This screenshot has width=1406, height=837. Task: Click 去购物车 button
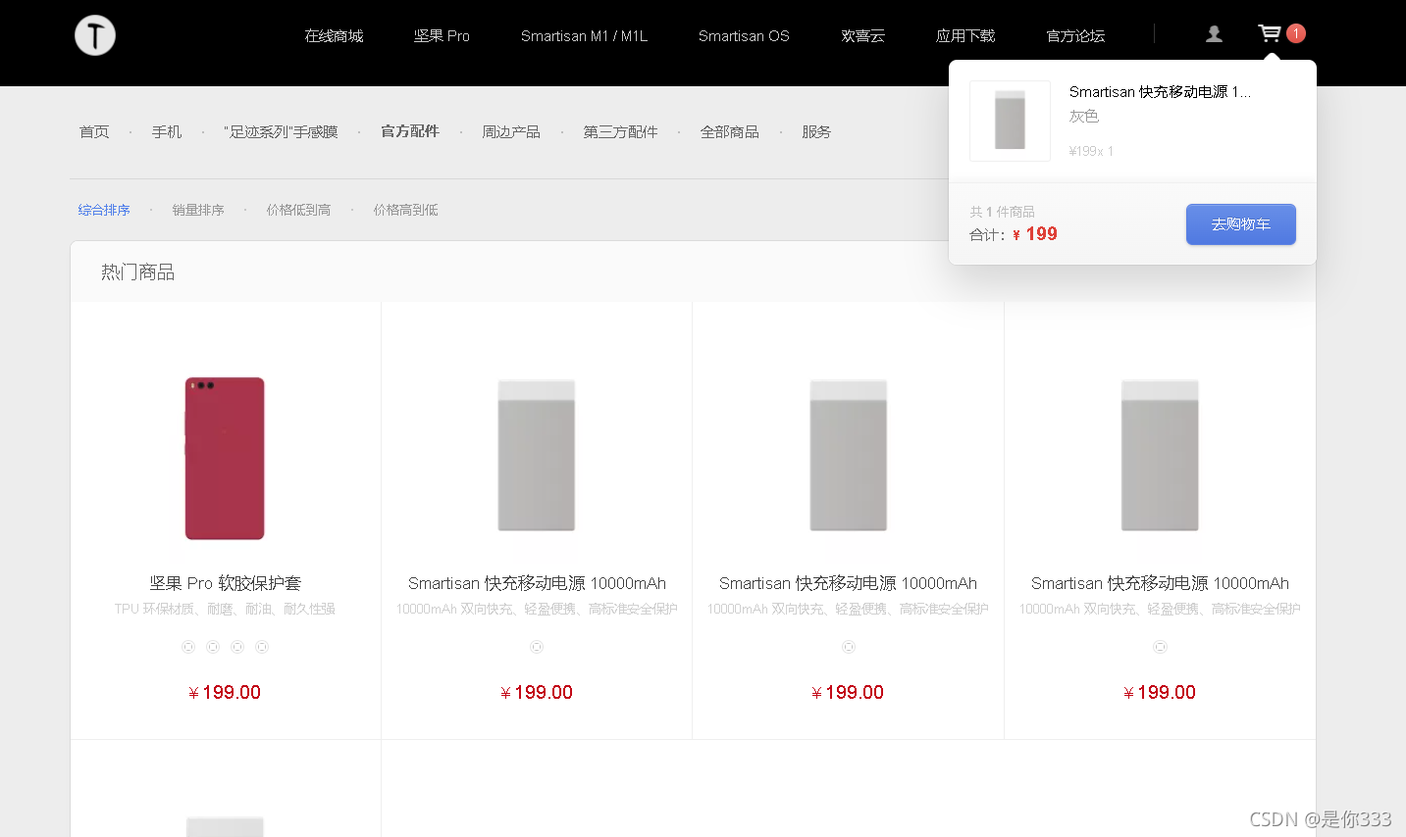click(1241, 224)
